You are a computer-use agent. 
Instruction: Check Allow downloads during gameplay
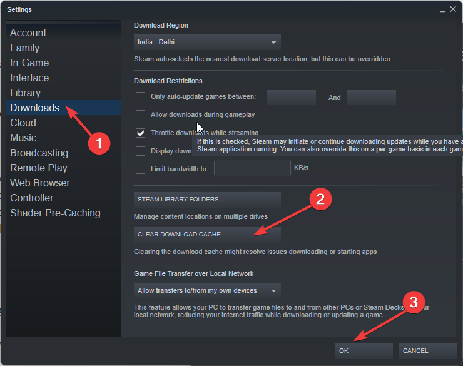coord(140,115)
